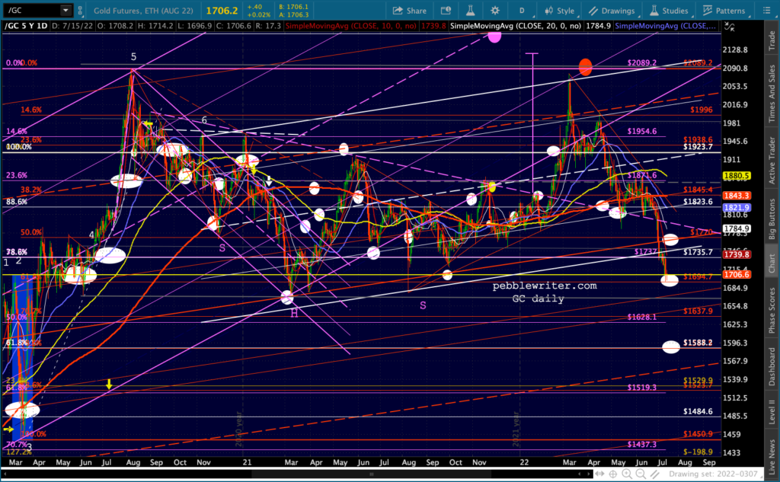
Task: Open the flask Edit Studies icon
Action: pyautogui.click(x=470, y=11)
